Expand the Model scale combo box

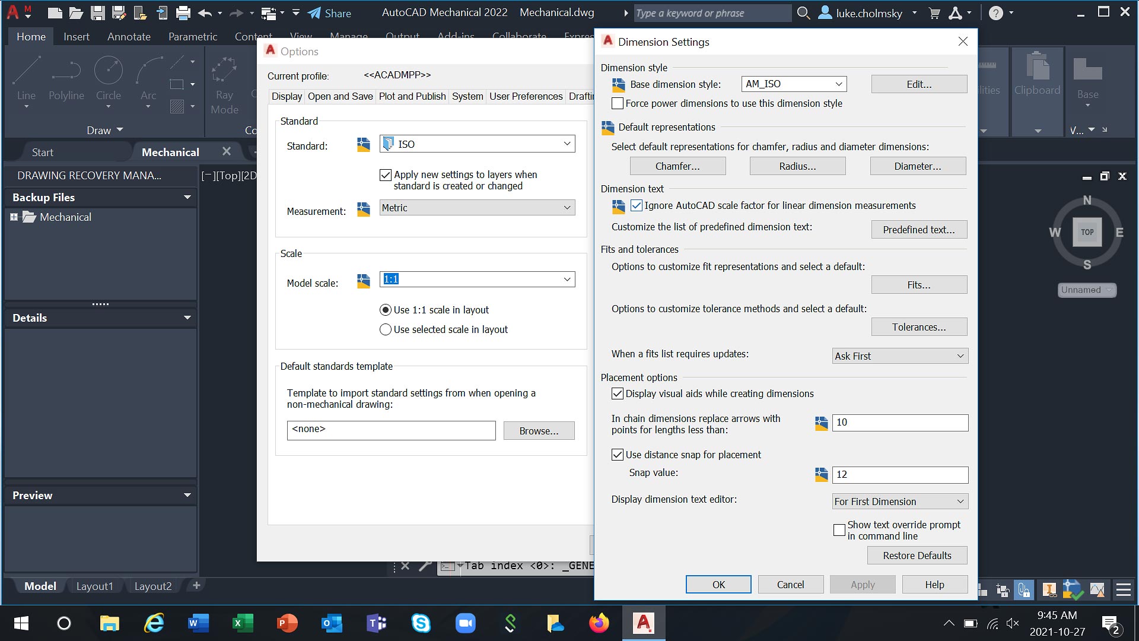[x=567, y=280]
